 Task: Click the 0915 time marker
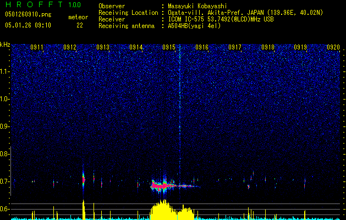tap(169, 47)
